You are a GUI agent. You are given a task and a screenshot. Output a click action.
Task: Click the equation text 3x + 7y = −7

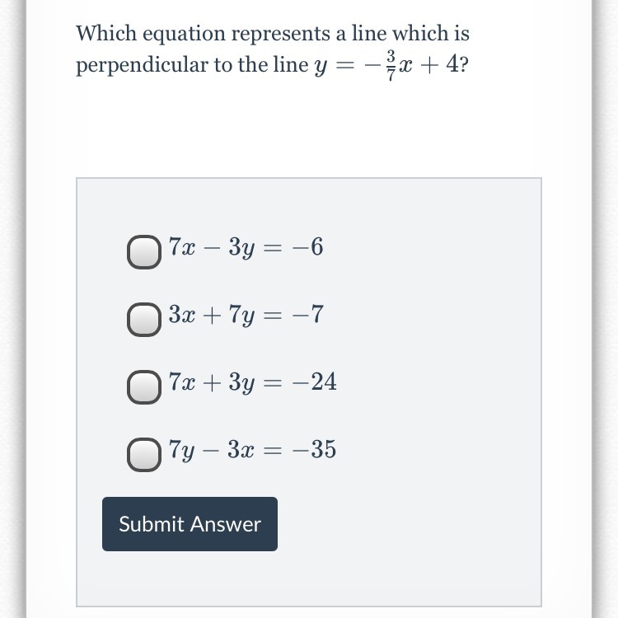point(246,314)
